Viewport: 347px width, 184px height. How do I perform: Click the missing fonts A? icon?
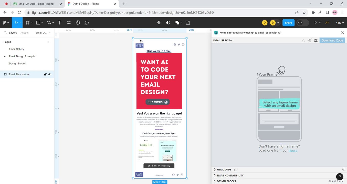click(327, 23)
